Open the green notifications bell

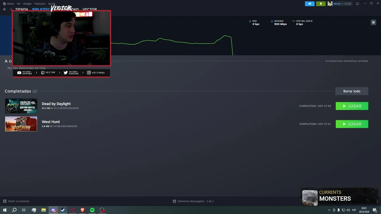[321, 4]
